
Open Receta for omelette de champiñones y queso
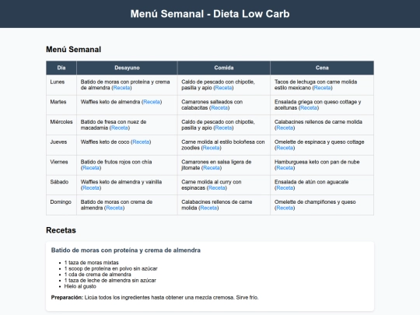[285, 208]
